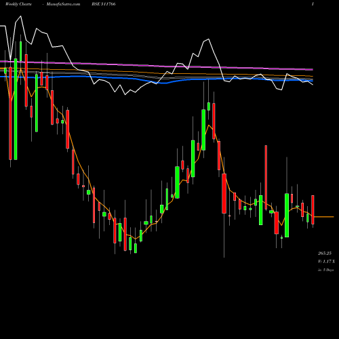Screen dimensions: 339x339
Task: Click the "265.25" price value
Action: (x=325, y=253)
